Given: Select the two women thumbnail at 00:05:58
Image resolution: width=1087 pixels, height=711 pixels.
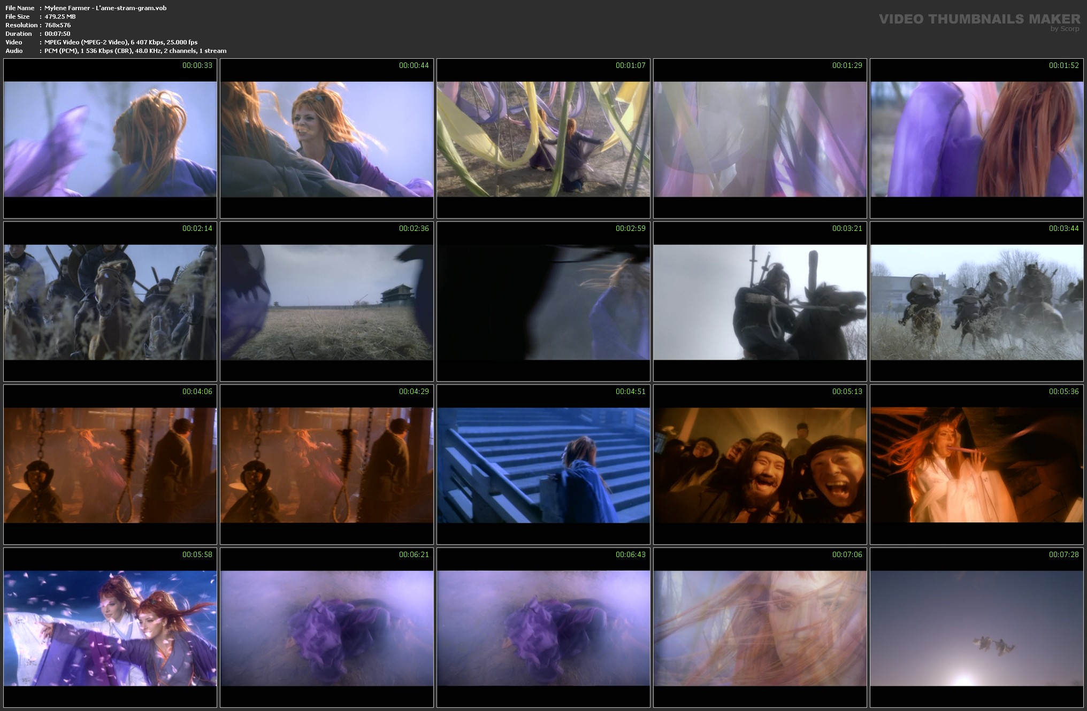Looking at the screenshot, I should [x=110, y=628].
